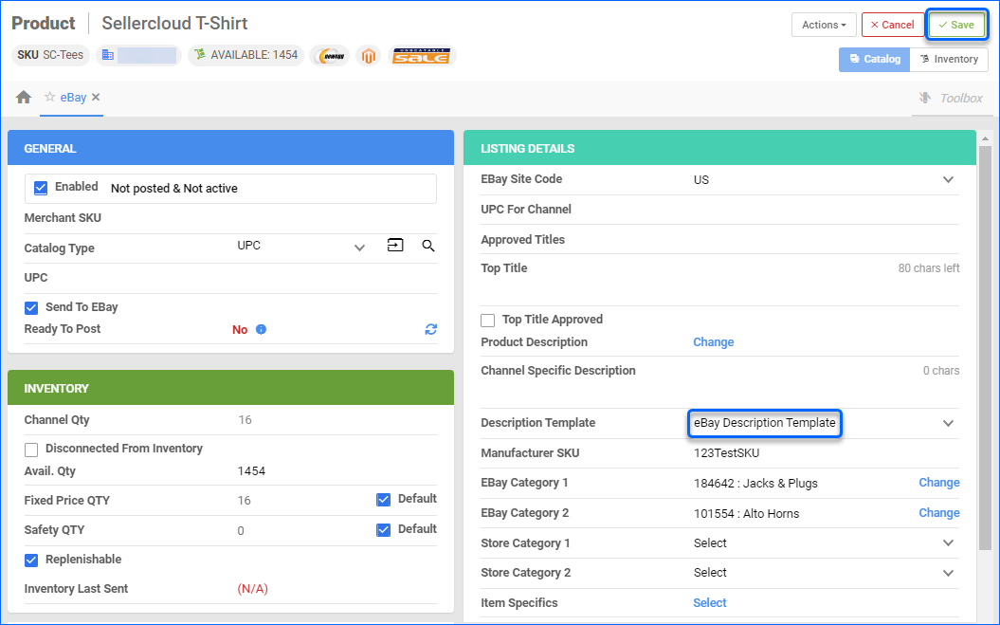Switch to the Catalog view

coord(874,60)
